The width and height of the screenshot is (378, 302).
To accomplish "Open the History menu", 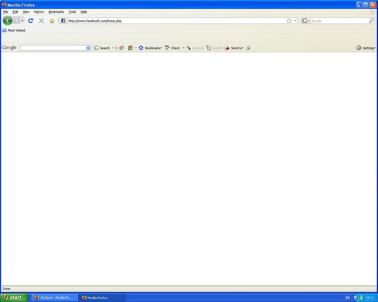I will (39, 12).
